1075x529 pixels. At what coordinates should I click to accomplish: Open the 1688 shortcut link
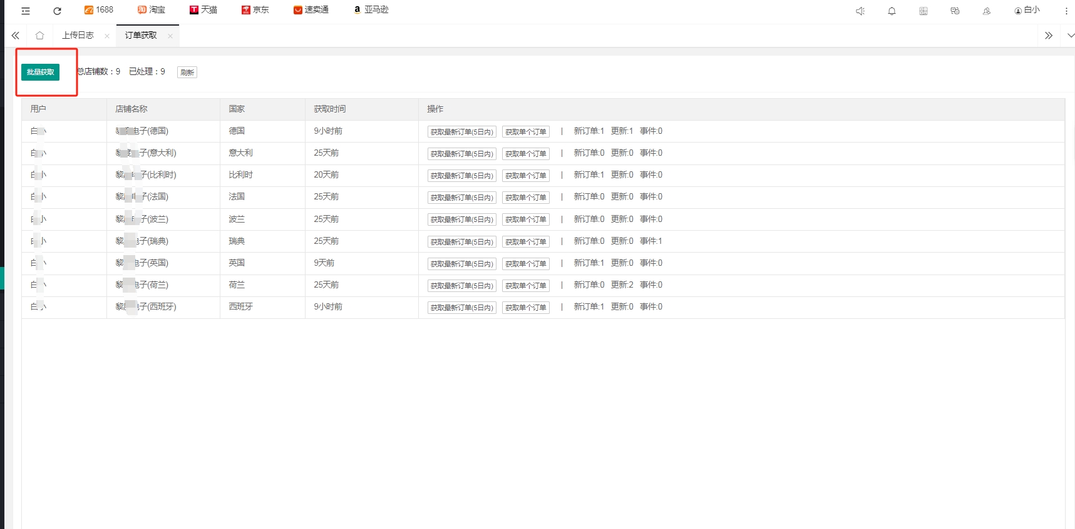(x=99, y=10)
